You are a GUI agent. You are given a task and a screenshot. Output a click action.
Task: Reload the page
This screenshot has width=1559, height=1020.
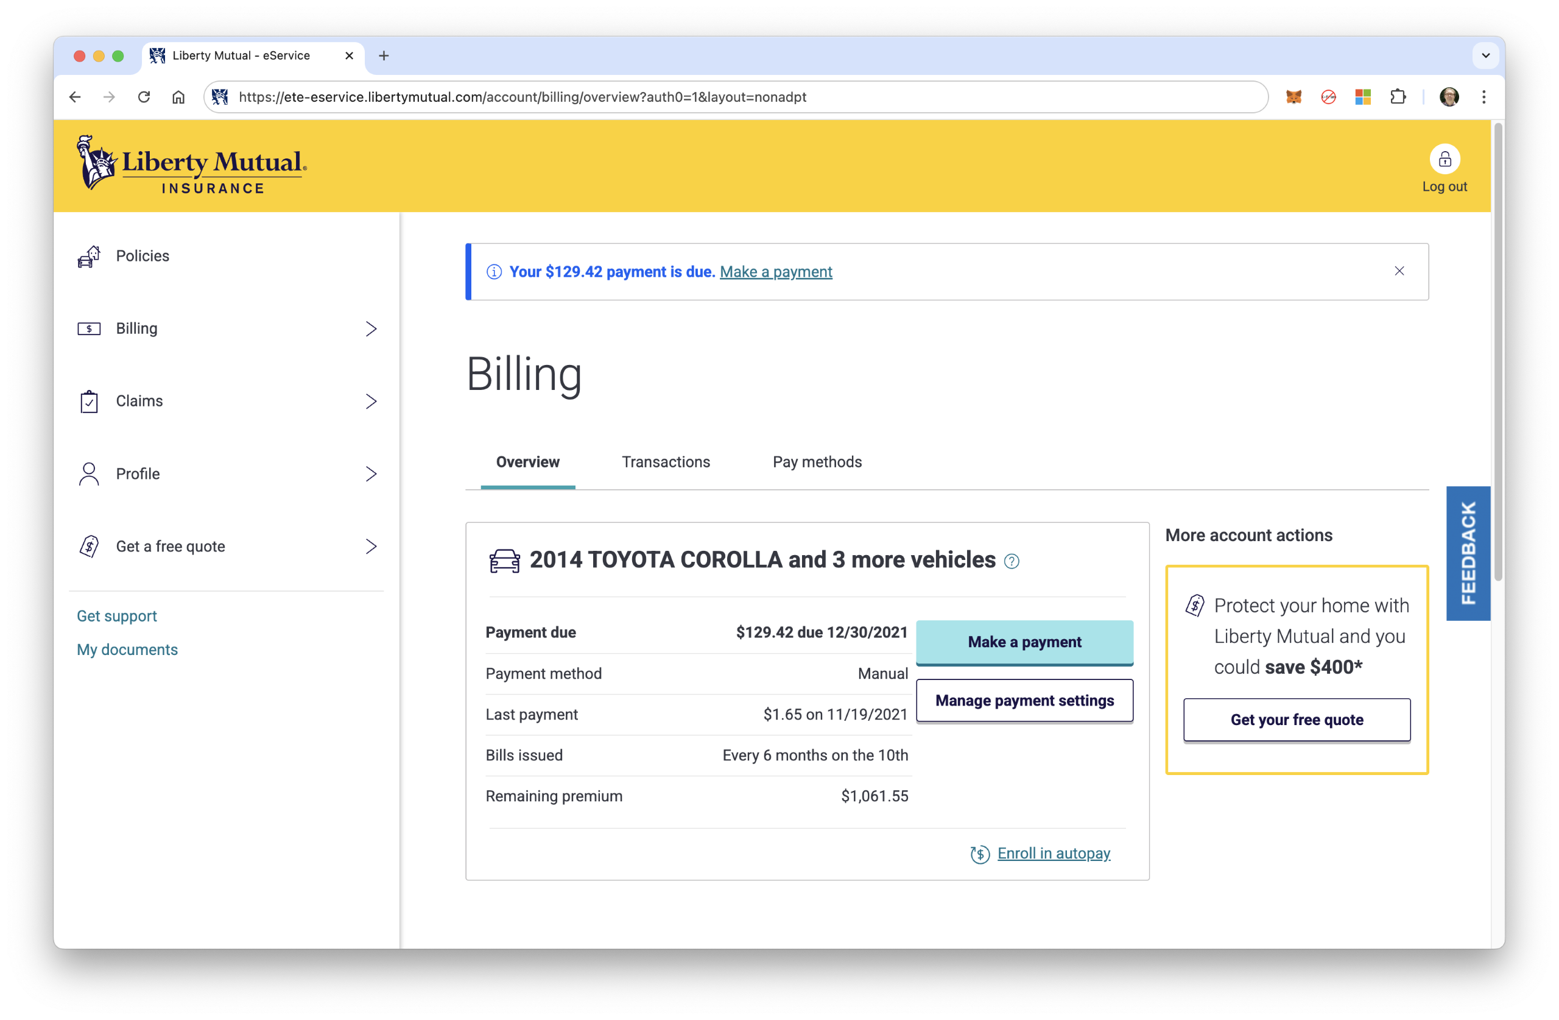tap(144, 97)
